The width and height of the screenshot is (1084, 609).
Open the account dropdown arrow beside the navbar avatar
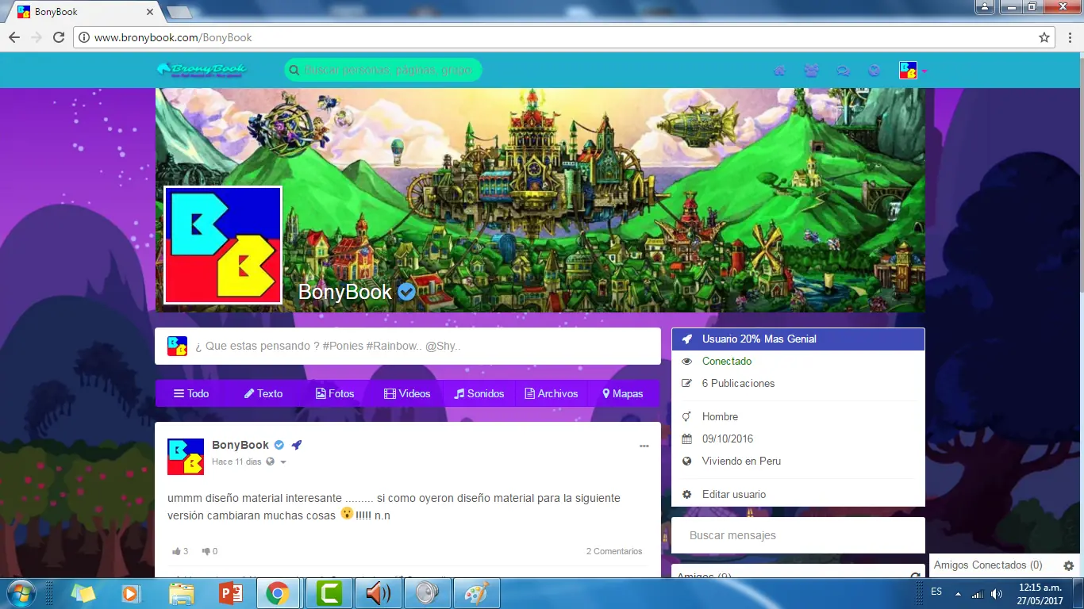[924, 71]
